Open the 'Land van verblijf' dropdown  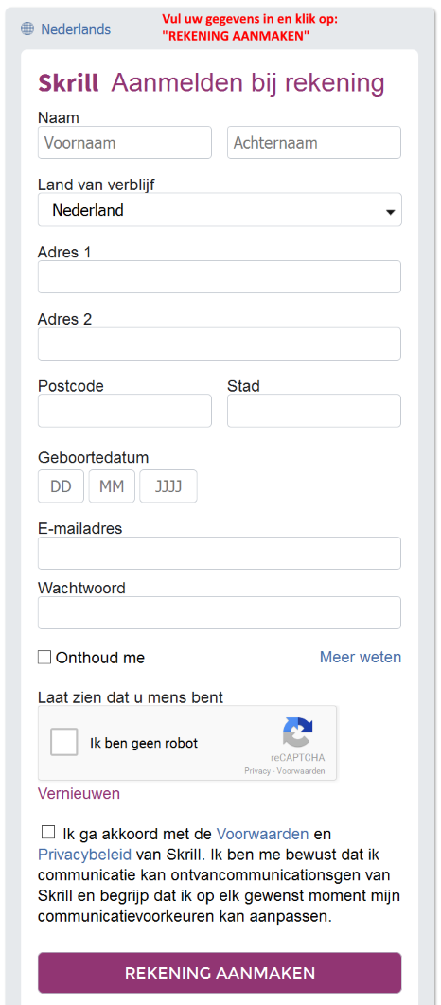(220, 209)
